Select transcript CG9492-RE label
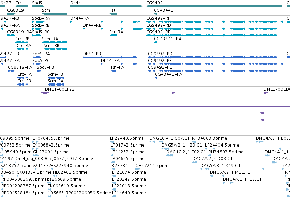 point(158,32)
